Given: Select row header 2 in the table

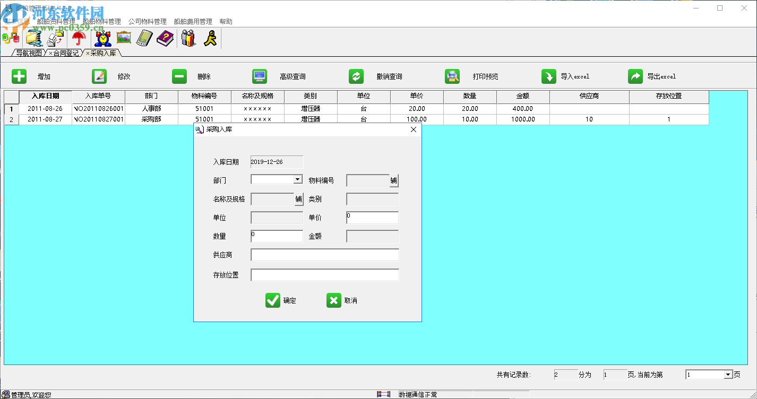Looking at the screenshot, I should (x=12, y=119).
